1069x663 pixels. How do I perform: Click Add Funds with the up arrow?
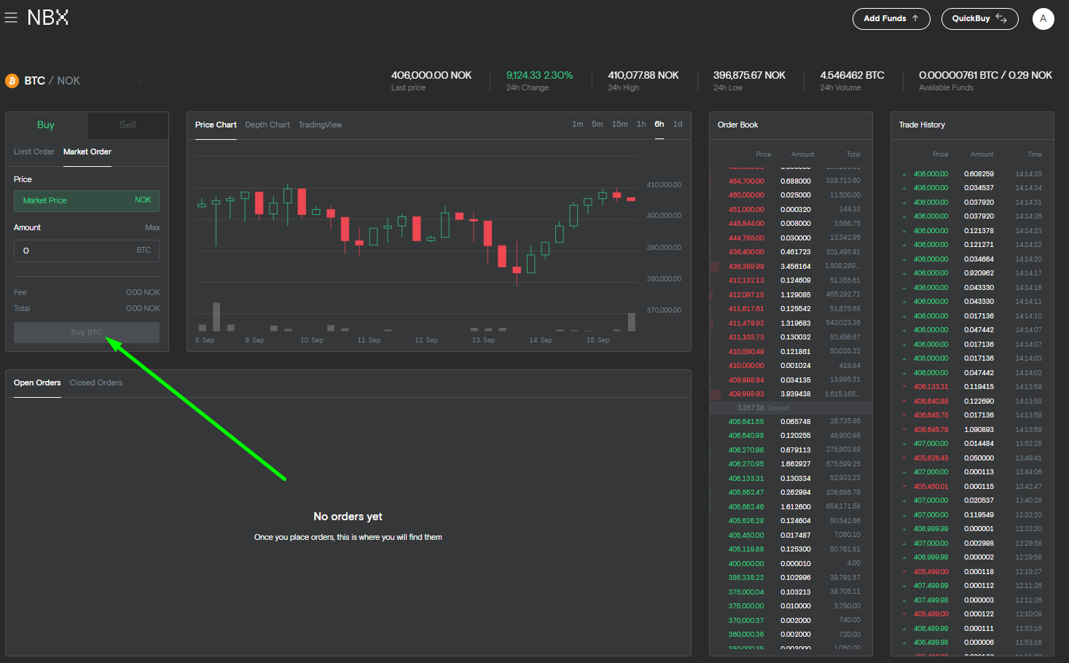(x=890, y=19)
